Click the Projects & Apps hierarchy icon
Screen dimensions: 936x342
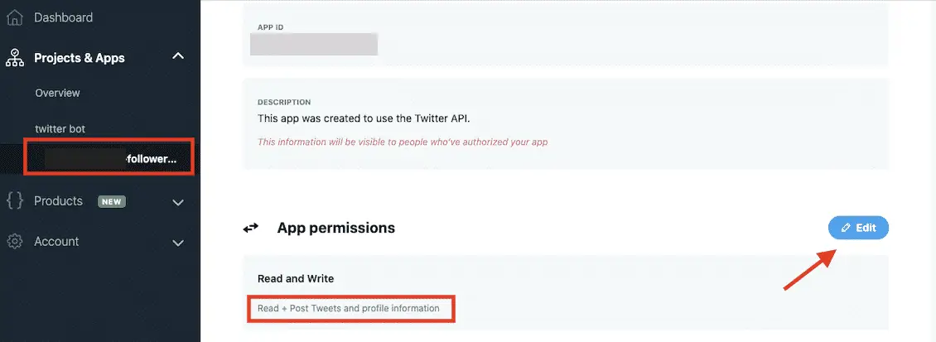tap(14, 58)
